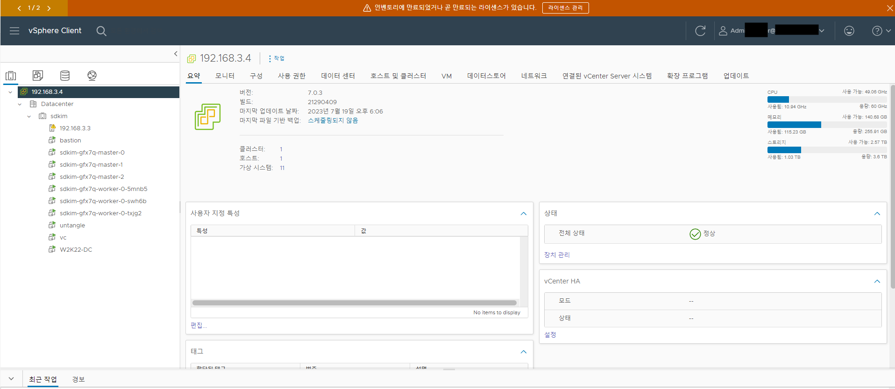Viewport: 895px width, 389px height.
Task: Click the memory usage bar
Action: pos(827,125)
